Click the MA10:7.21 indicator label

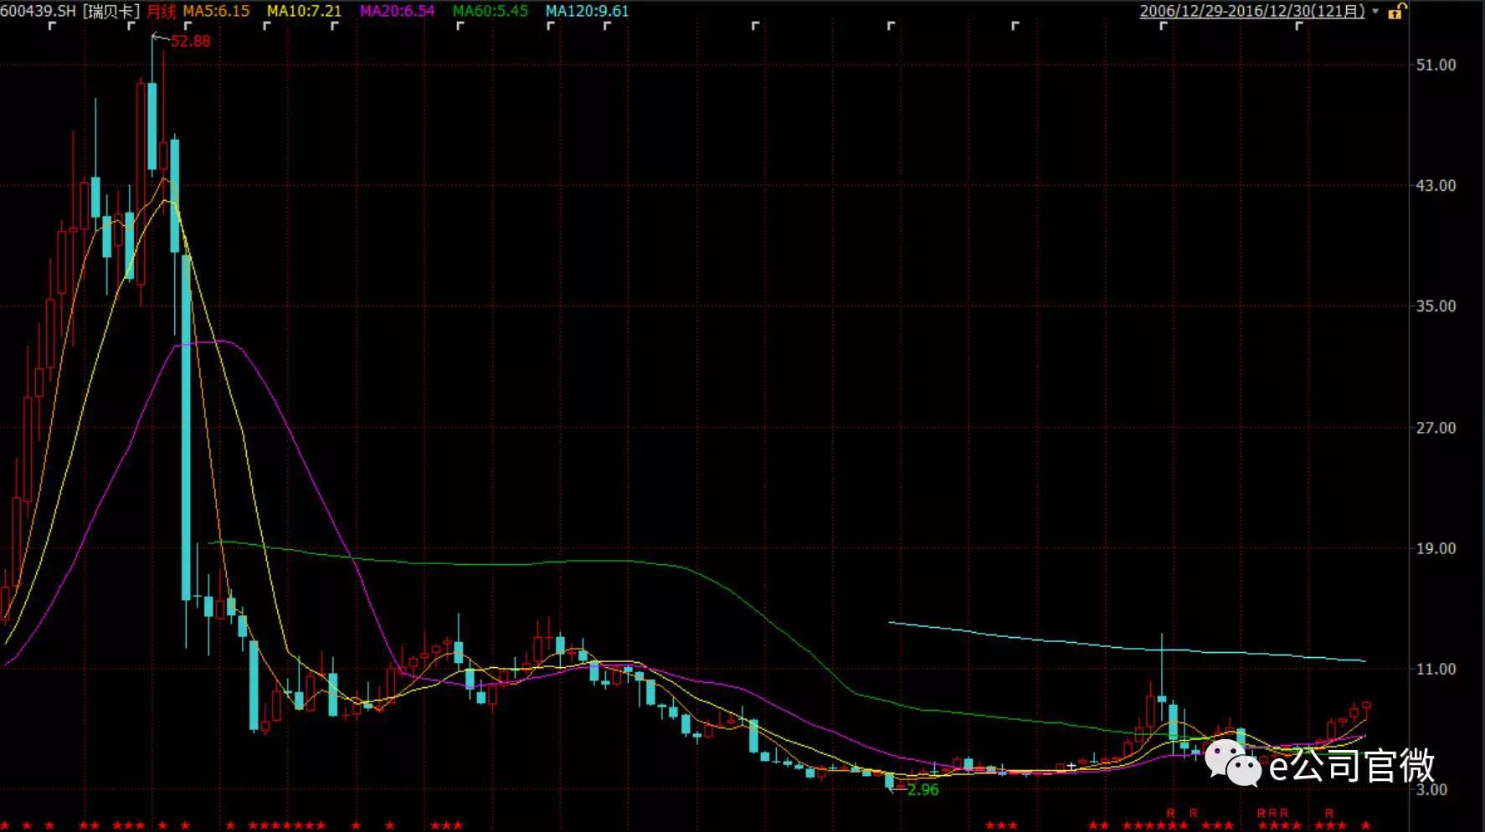[x=304, y=11]
